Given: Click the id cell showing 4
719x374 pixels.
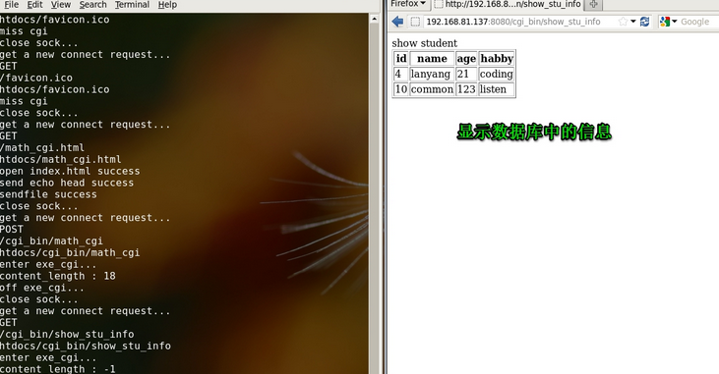Looking at the screenshot, I should [x=401, y=75].
